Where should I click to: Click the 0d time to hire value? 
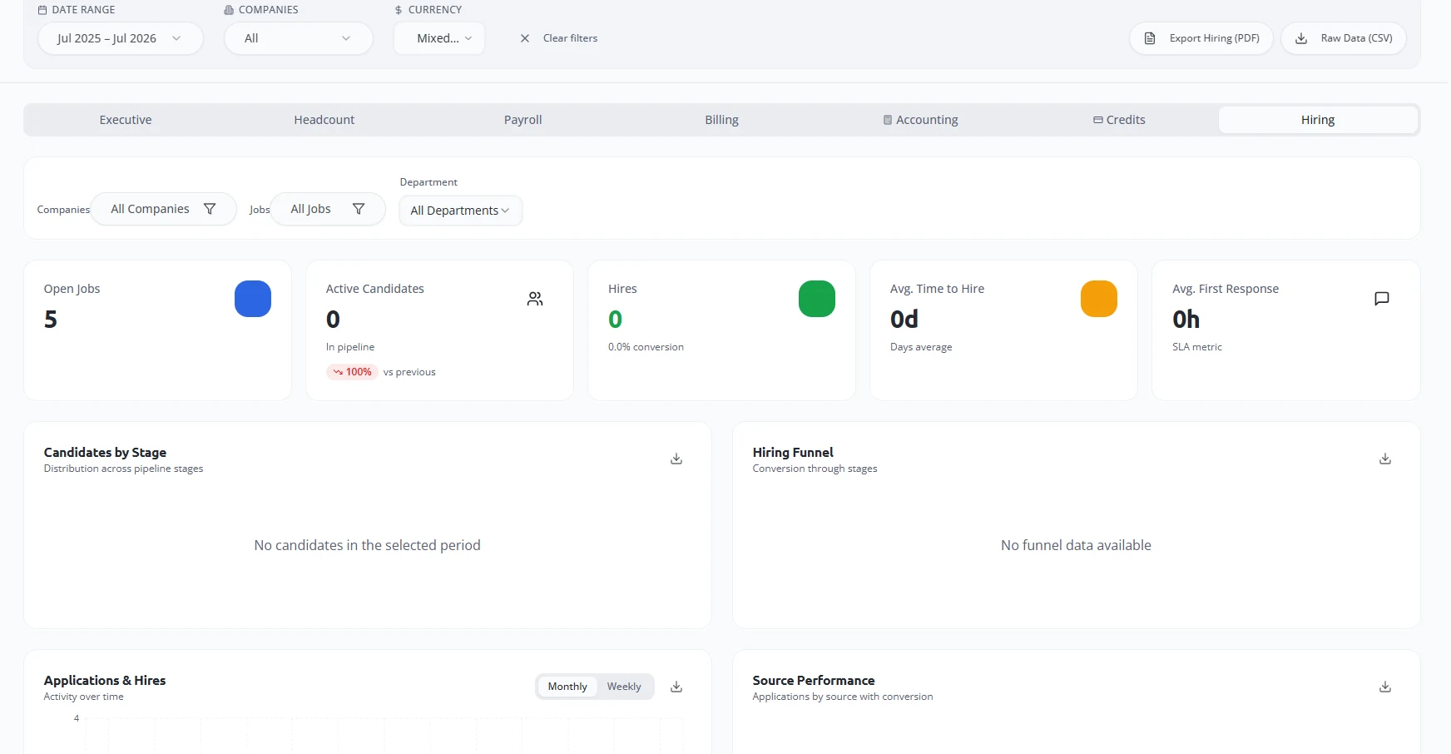coord(904,320)
